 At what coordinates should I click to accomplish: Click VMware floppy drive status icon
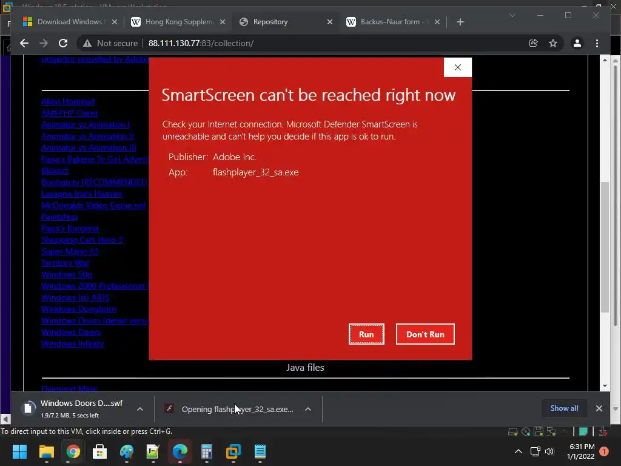click(539, 431)
